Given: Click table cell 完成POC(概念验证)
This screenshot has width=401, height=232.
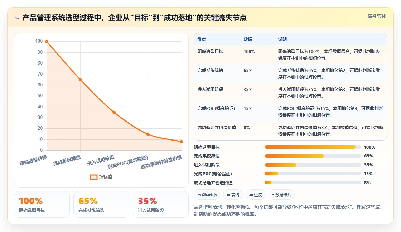Looking at the screenshot, I should [216, 109].
